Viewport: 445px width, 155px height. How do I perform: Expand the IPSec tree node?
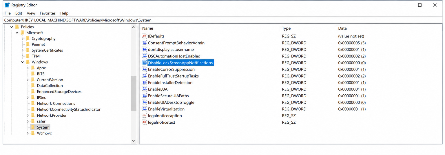[x=28, y=98]
